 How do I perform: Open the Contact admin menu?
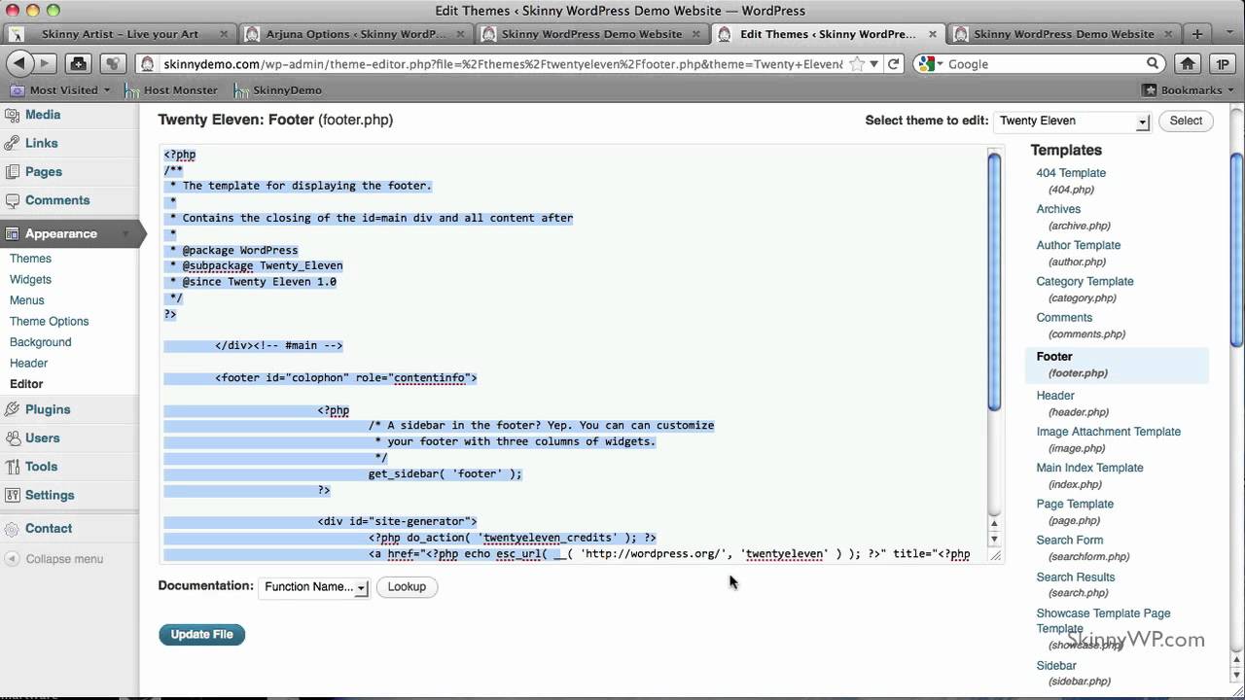[49, 529]
